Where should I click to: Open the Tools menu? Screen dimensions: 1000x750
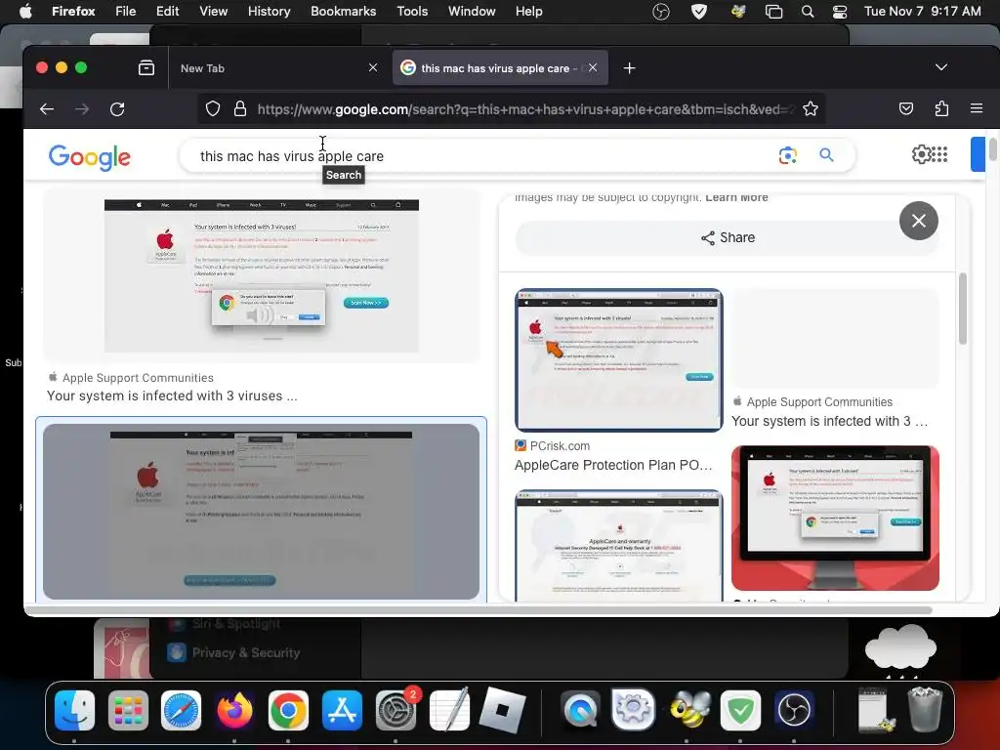(x=412, y=11)
